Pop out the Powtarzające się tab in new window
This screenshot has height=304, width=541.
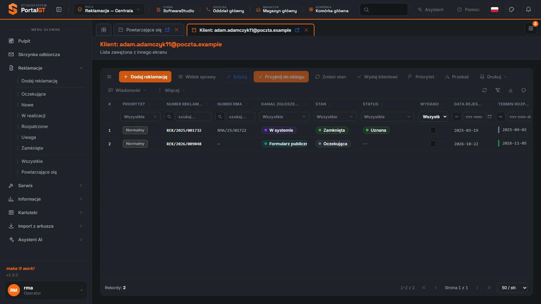(167, 30)
